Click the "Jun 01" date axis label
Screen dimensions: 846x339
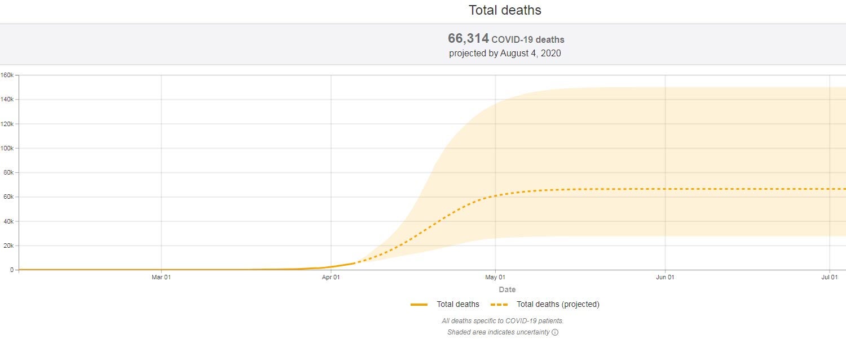point(665,277)
